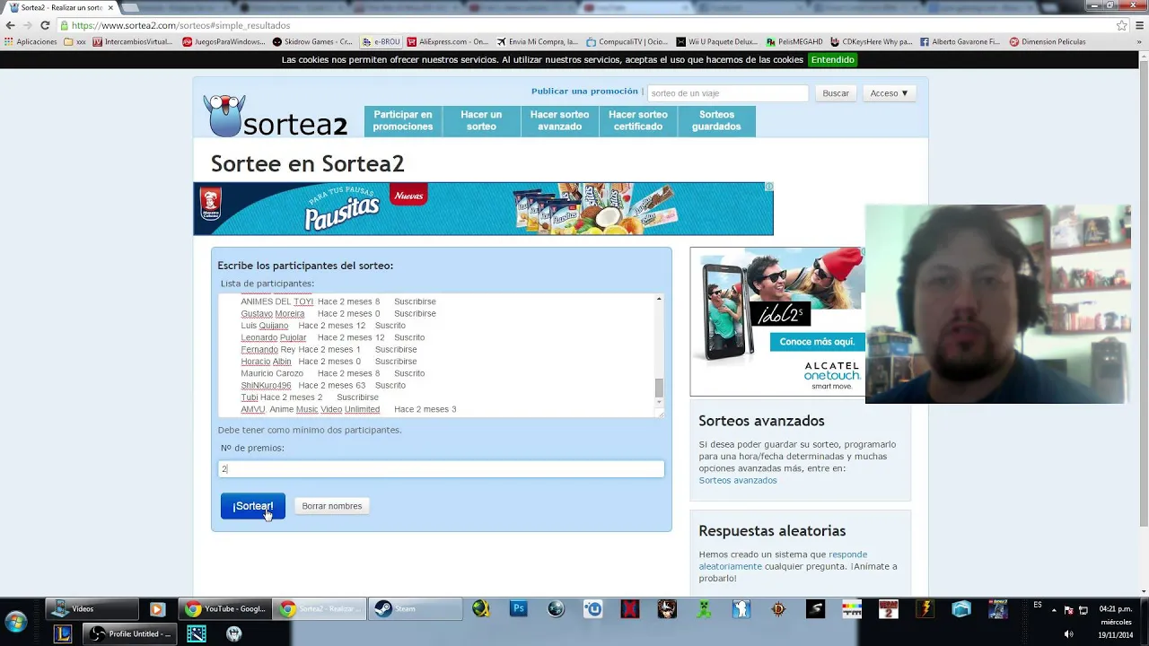
Task: Show hidden system tray icons arrow
Action: [1052, 610]
